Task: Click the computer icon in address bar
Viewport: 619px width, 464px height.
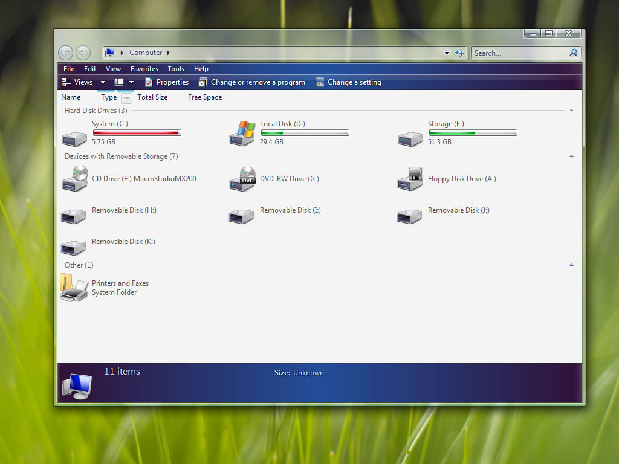Action: click(x=110, y=53)
